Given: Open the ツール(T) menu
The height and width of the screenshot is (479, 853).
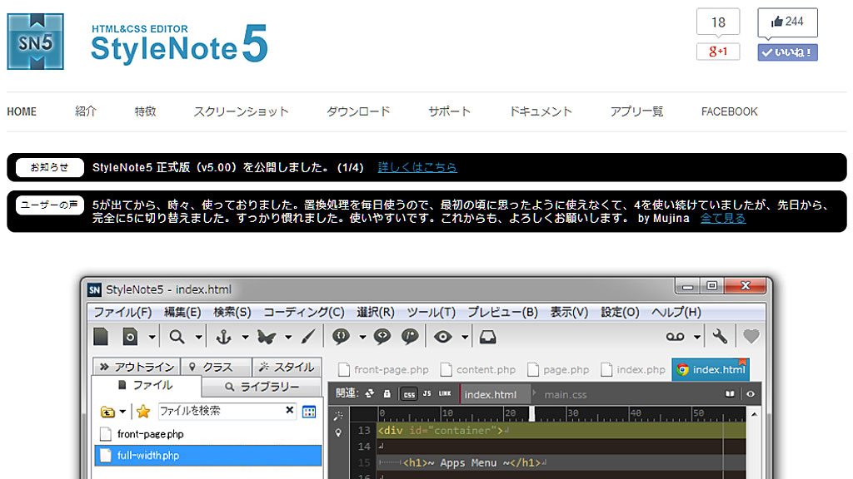Looking at the screenshot, I should (431, 313).
